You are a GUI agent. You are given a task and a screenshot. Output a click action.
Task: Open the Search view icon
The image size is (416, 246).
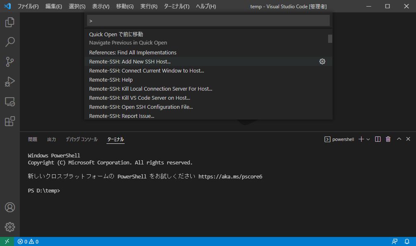(x=9, y=42)
